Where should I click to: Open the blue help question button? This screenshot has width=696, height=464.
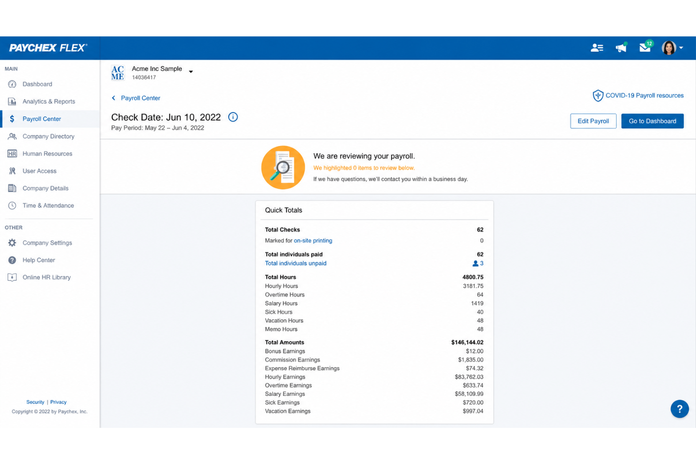pyautogui.click(x=680, y=409)
